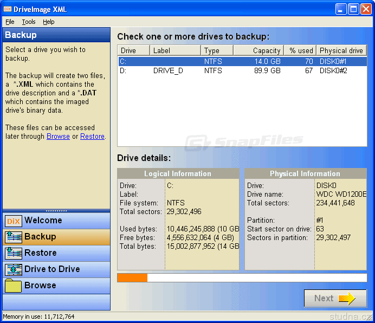
Task: Click the Sectors in partition value 29,302,497
Action: click(x=333, y=237)
